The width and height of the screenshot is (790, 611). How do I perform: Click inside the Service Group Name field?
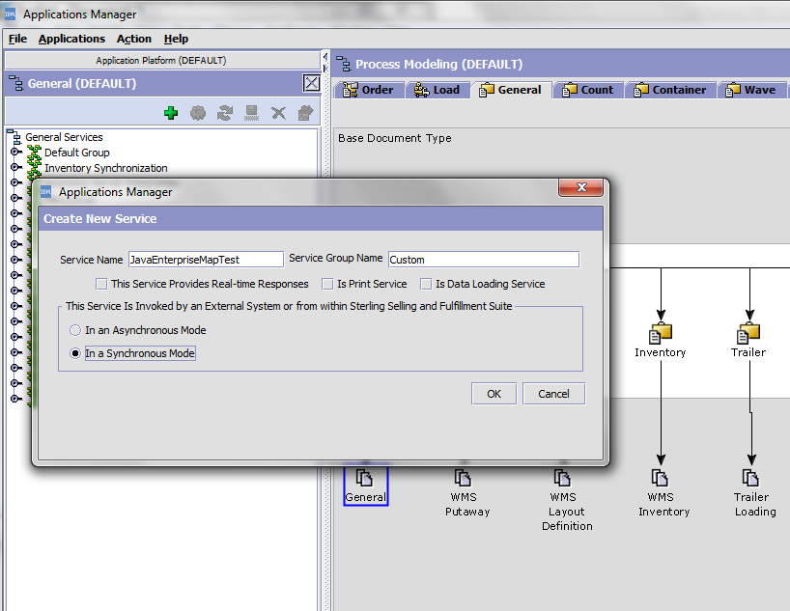[483, 259]
